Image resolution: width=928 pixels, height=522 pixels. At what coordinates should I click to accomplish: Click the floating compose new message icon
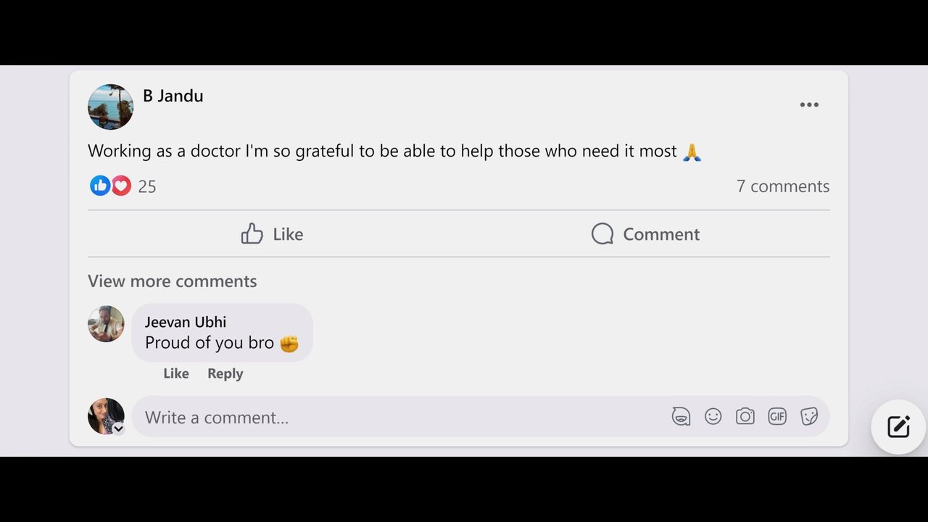(898, 426)
